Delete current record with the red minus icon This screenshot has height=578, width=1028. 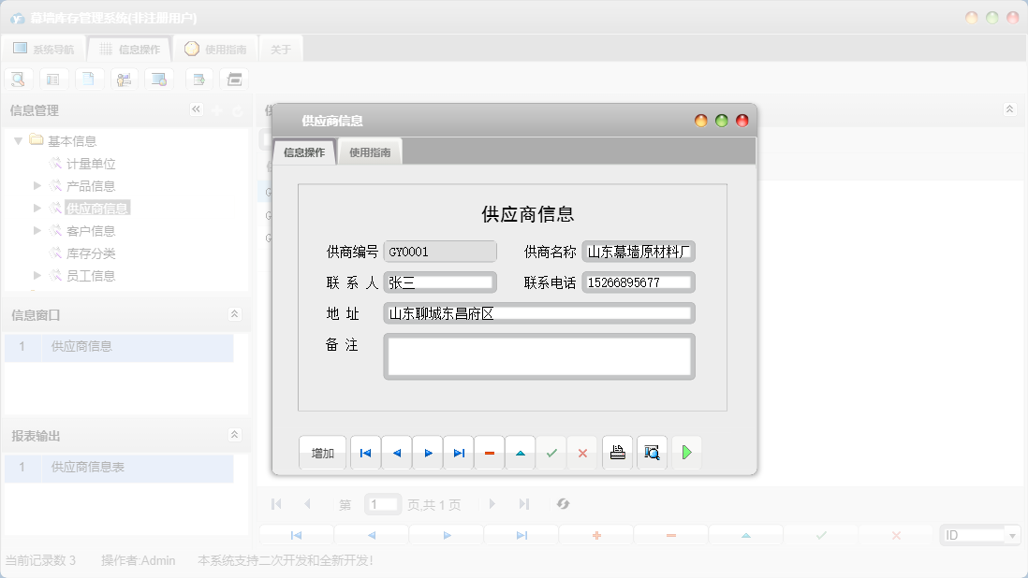489,453
